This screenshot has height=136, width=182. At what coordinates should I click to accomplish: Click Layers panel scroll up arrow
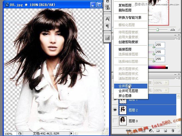[x=178, y=96]
